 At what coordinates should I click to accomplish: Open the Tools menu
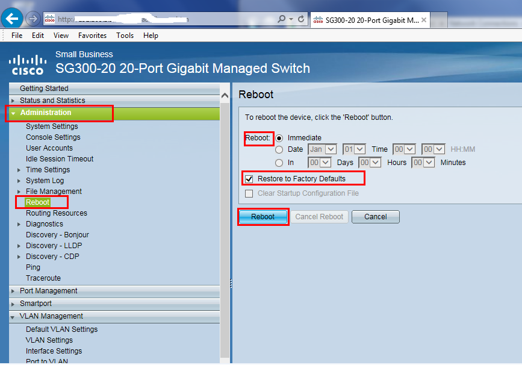point(125,36)
